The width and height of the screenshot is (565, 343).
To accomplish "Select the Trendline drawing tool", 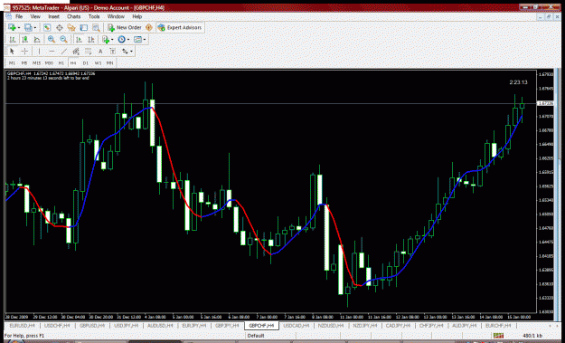I will [x=64, y=52].
